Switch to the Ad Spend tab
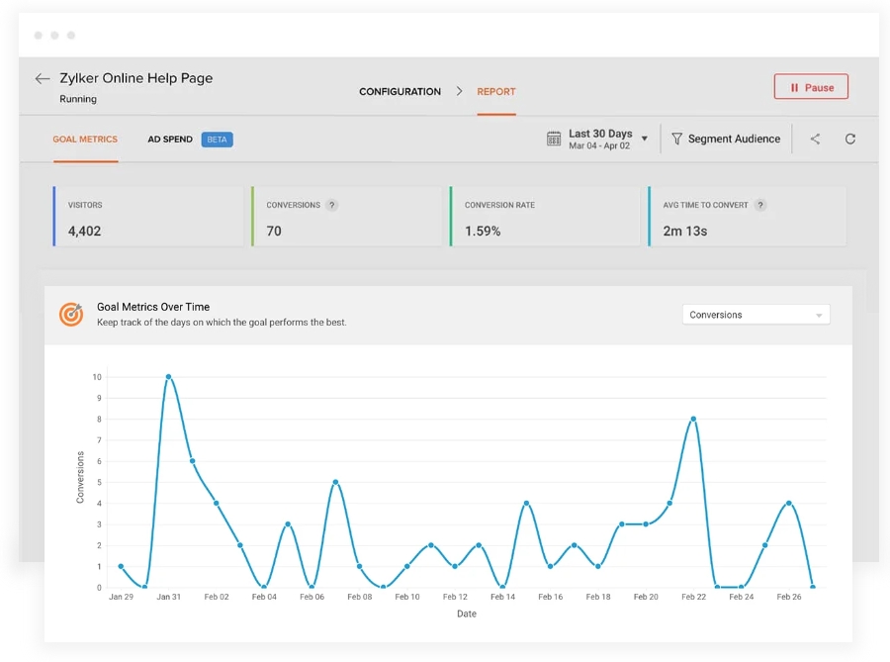Image resolution: width=890 pixels, height=662 pixels. [170, 140]
